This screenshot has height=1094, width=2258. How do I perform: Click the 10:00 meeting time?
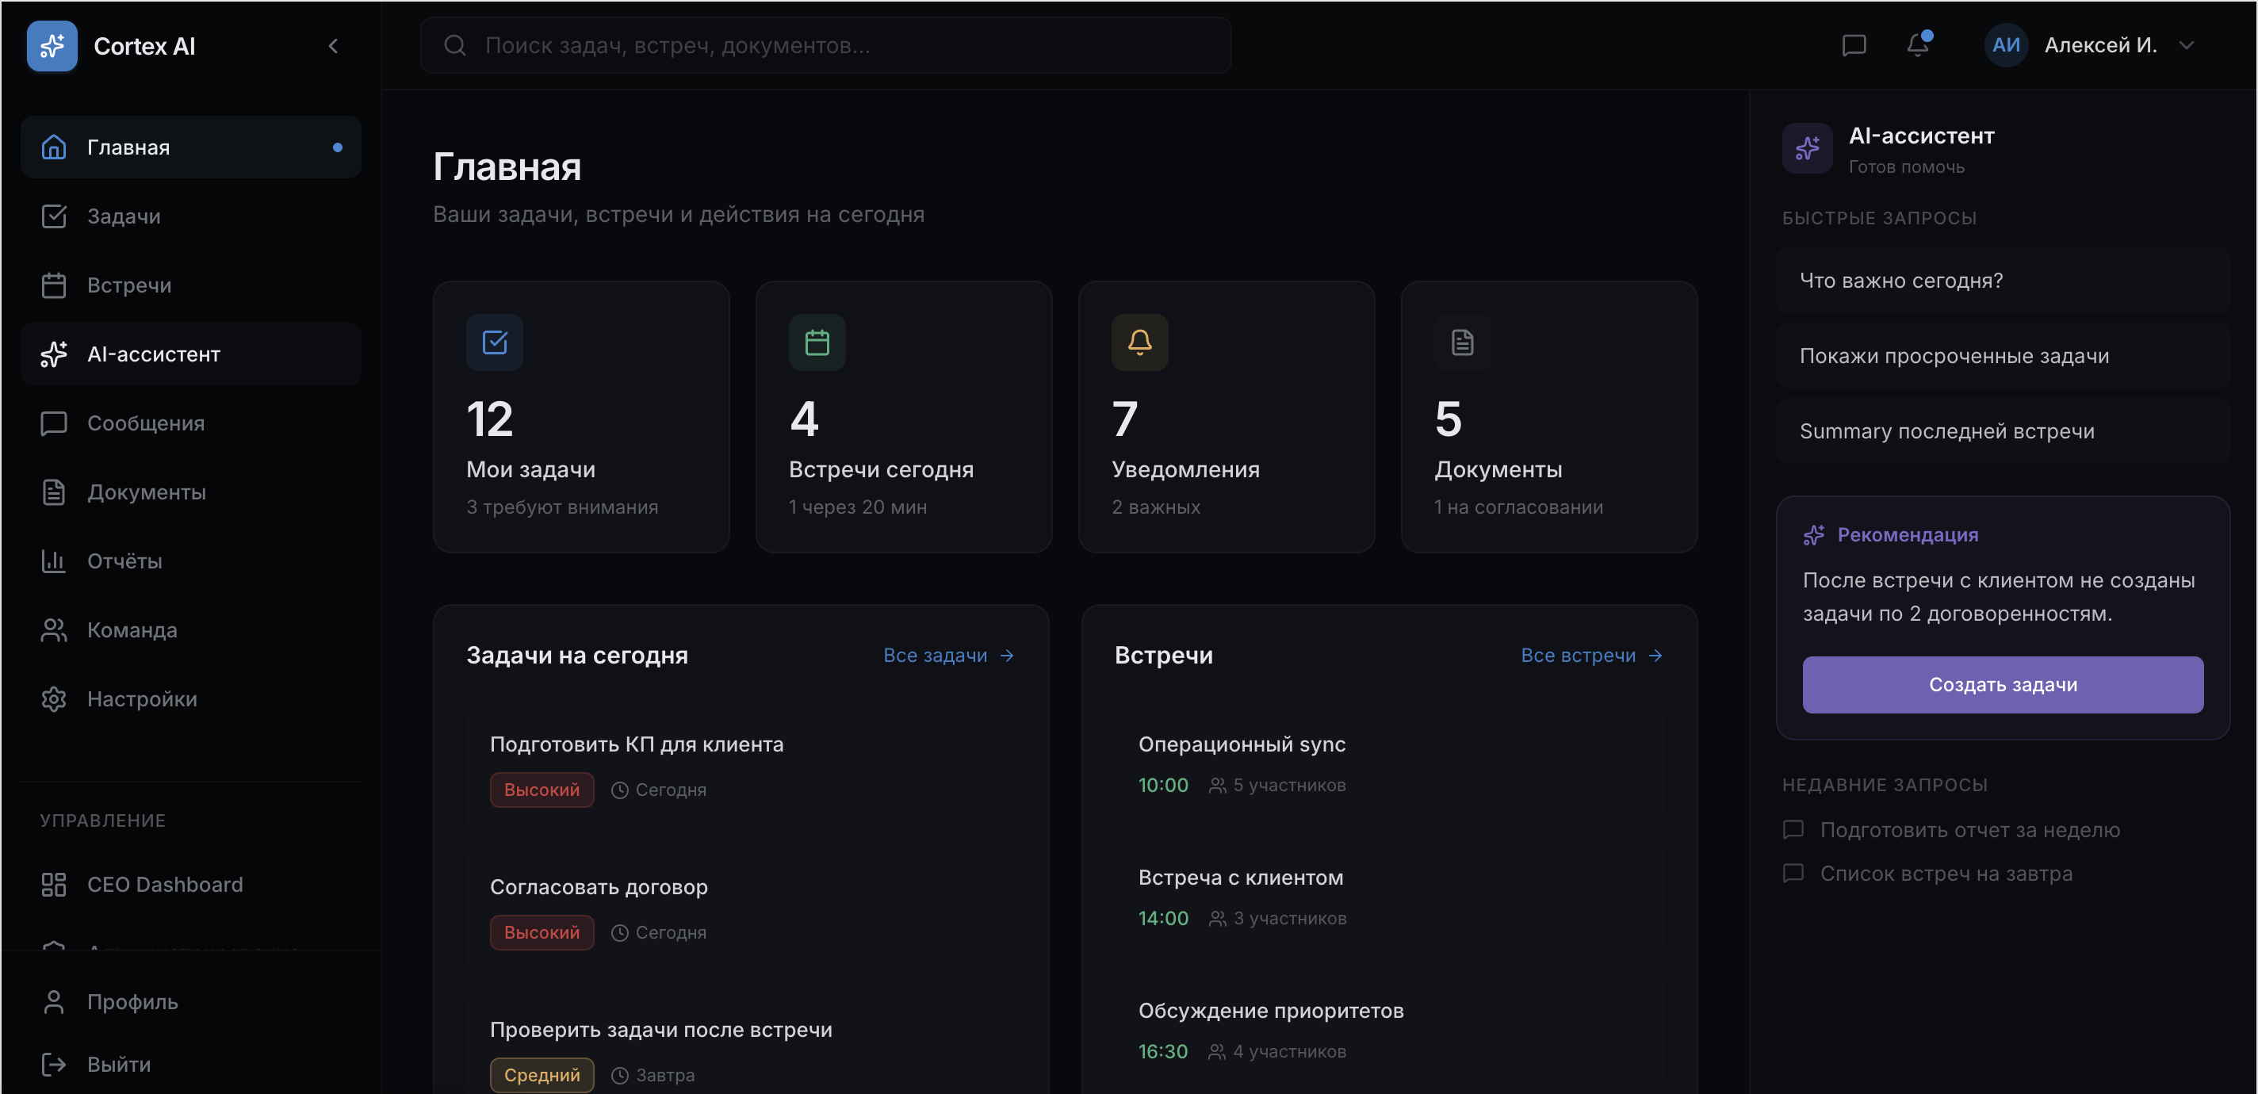(1163, 786)
